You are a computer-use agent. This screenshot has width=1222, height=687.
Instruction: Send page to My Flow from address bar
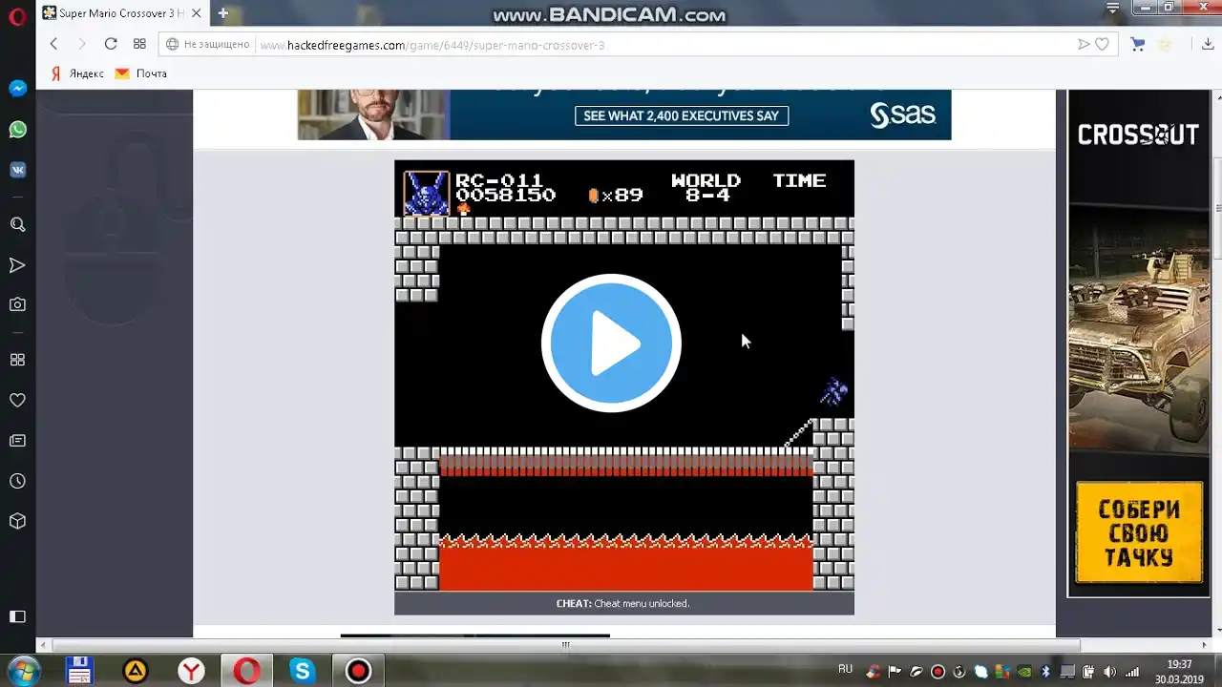tap(1084, 44)
